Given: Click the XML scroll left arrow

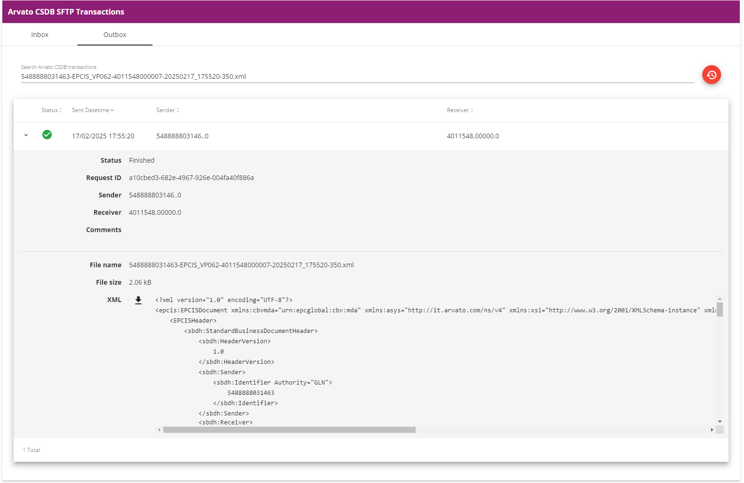Looking at the screenshot, I should click(159, 430).
